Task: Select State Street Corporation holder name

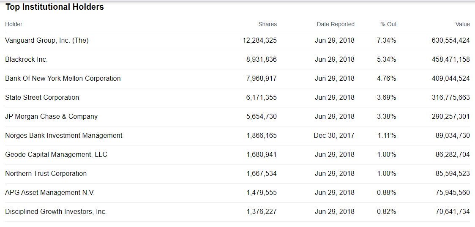Action: [x=42, y=98]
